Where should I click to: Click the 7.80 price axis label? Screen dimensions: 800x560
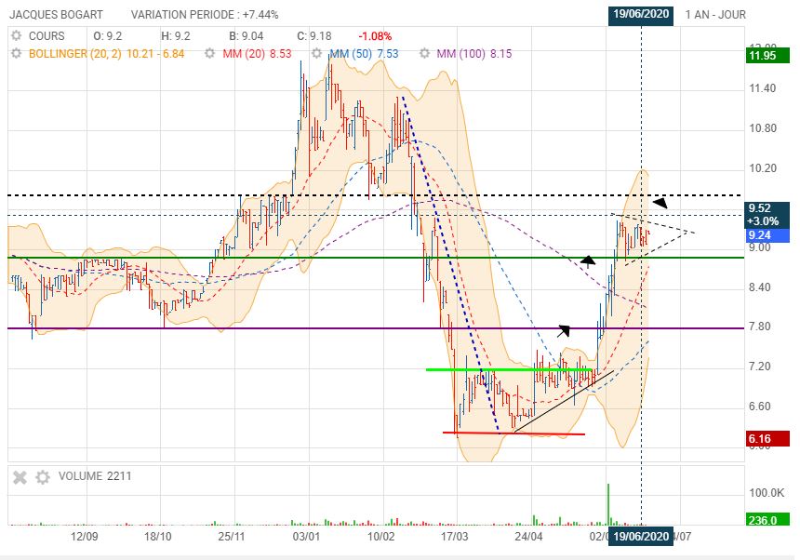pos(760,327)
